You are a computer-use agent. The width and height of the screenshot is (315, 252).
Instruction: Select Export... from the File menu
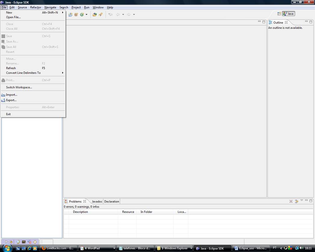point(33,100)
